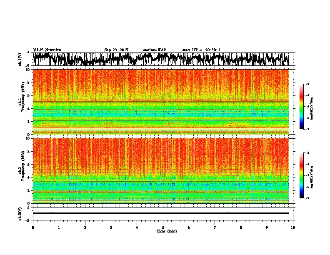Select the date text "Sep. 23, 2017"
Viewport: 330px width, 255px height.
[116, 50]
